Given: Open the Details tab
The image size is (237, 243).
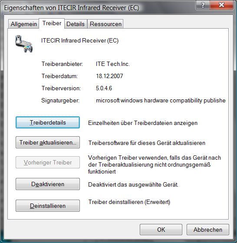Looking at the screenshot, I should tap(76, 24).
